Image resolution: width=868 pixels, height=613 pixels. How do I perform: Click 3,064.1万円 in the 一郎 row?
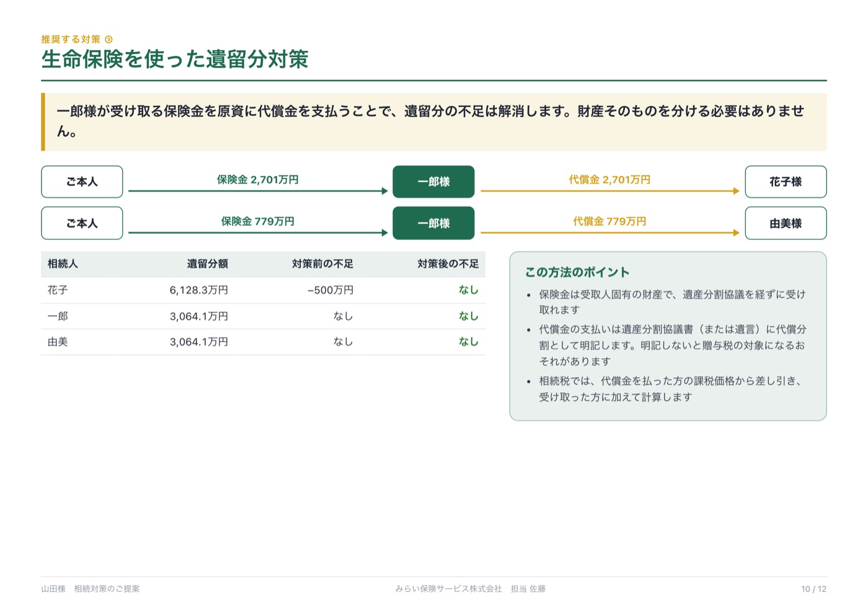coord(199,316)
